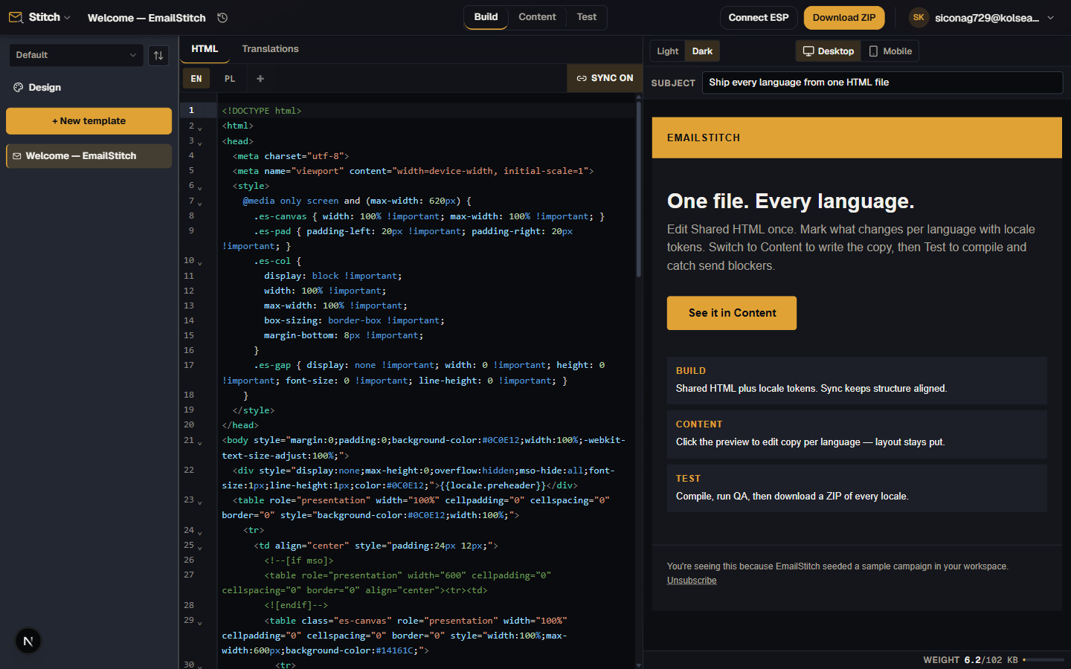1071x669 pixels.
Task: Click the EMAILSTITCH header in preview
Action: click(704, 138)
